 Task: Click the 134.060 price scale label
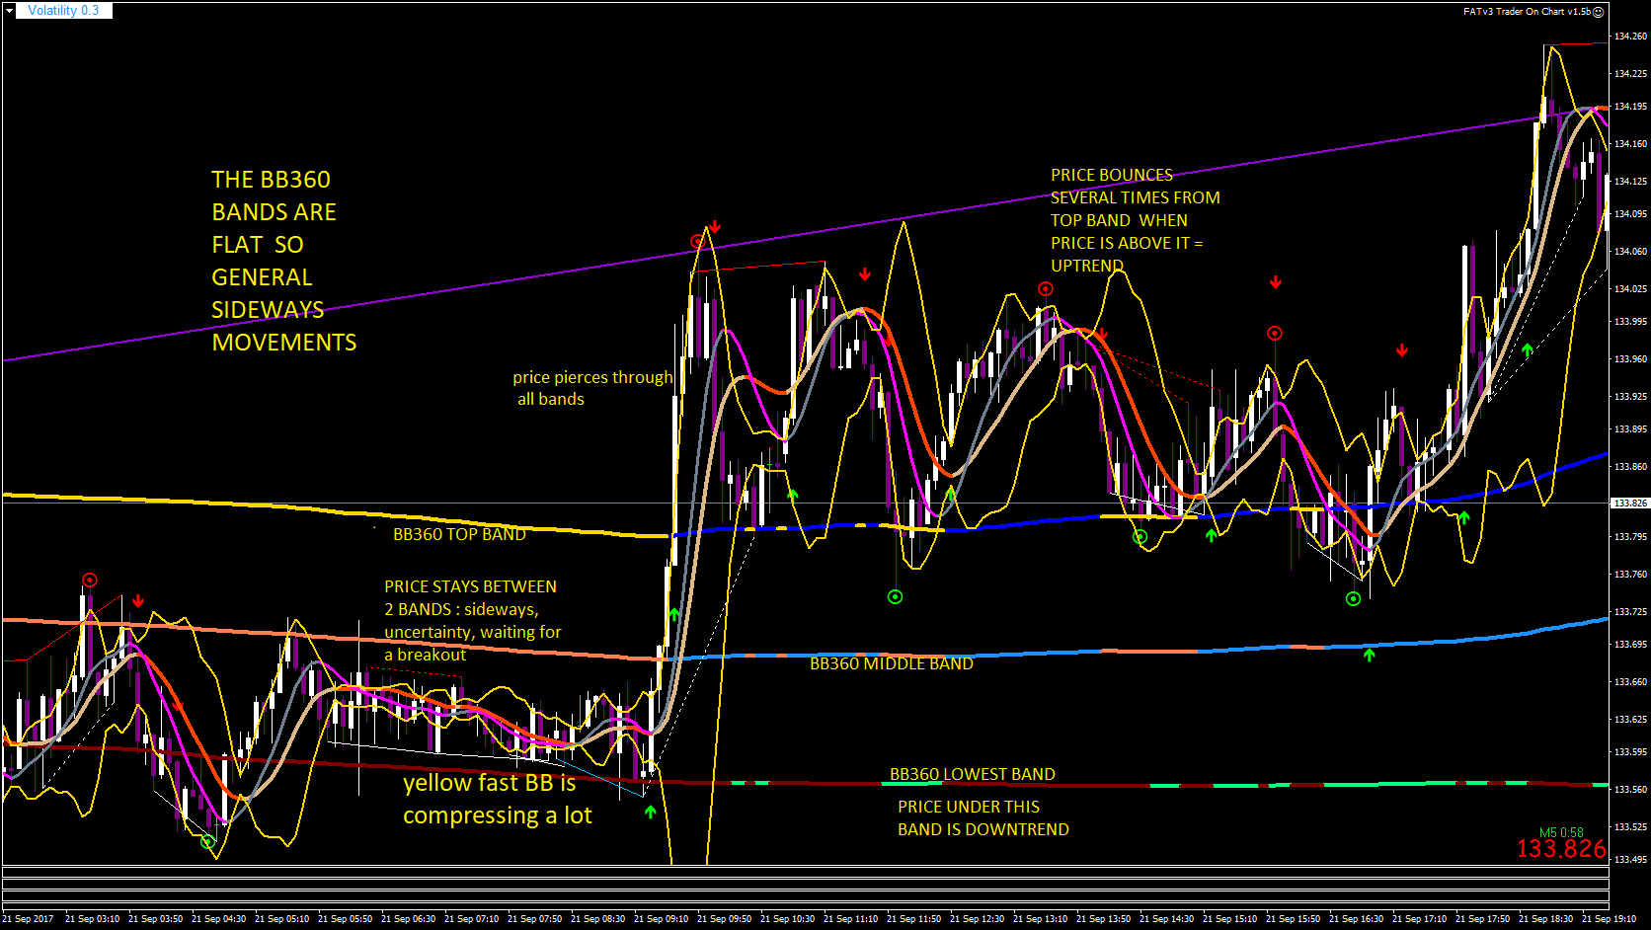coord(1630,252)
